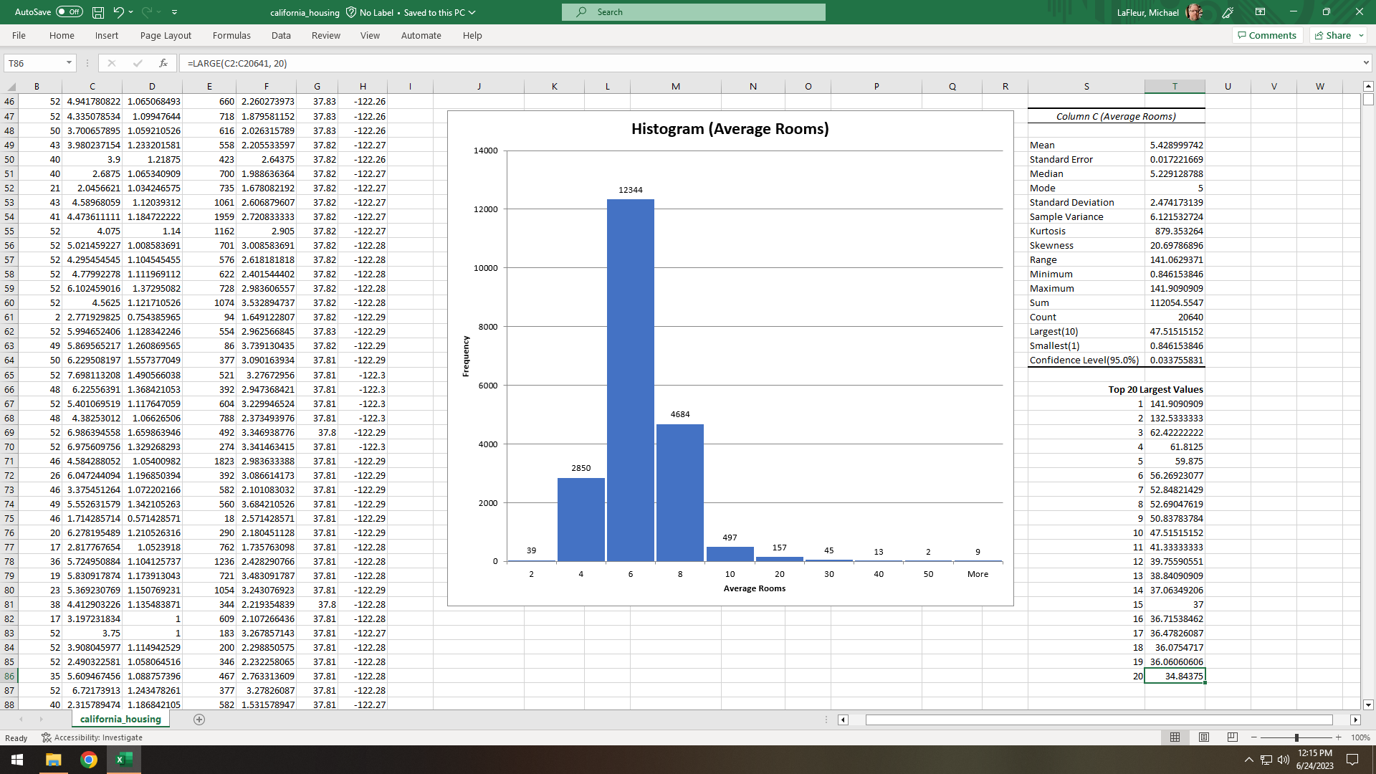The image size is (1376, 774).
Task: Toggle the AutoSave switch
Action: pyautogui.click(x=70, y=12)
